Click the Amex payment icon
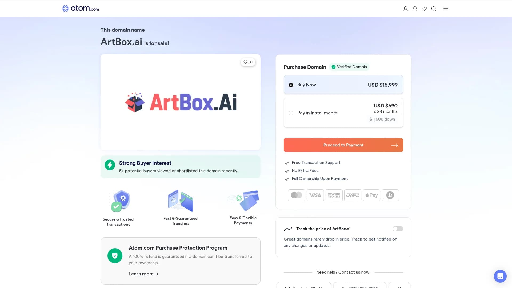 [x=353, y=195]
